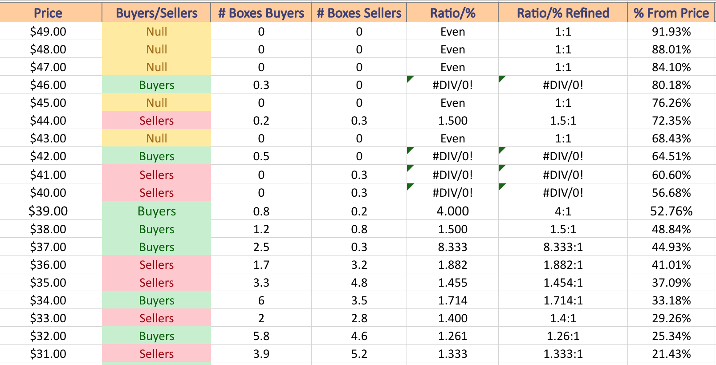Click error indicator on $40.00 Ratio/% Refined cell

tap(501, 186)
